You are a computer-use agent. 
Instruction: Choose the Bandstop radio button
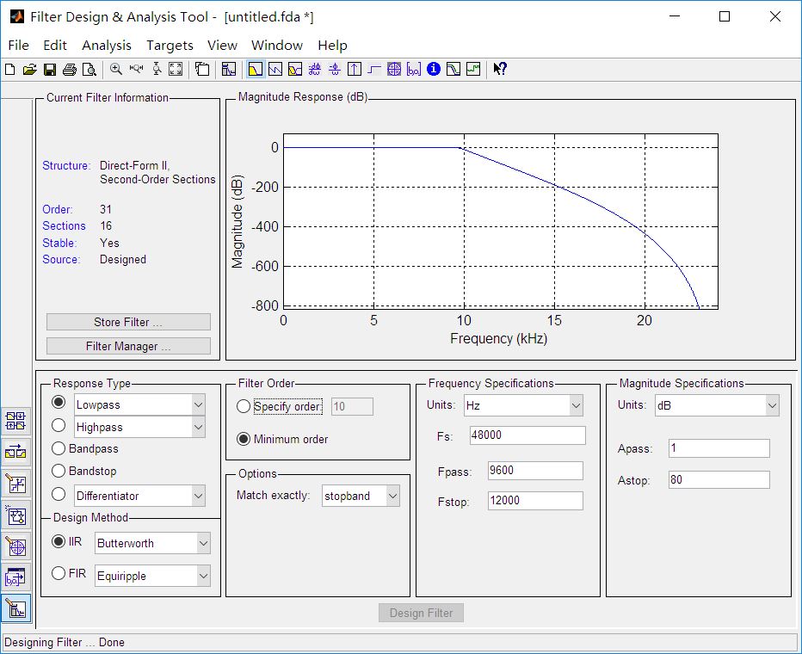point(59,471)
